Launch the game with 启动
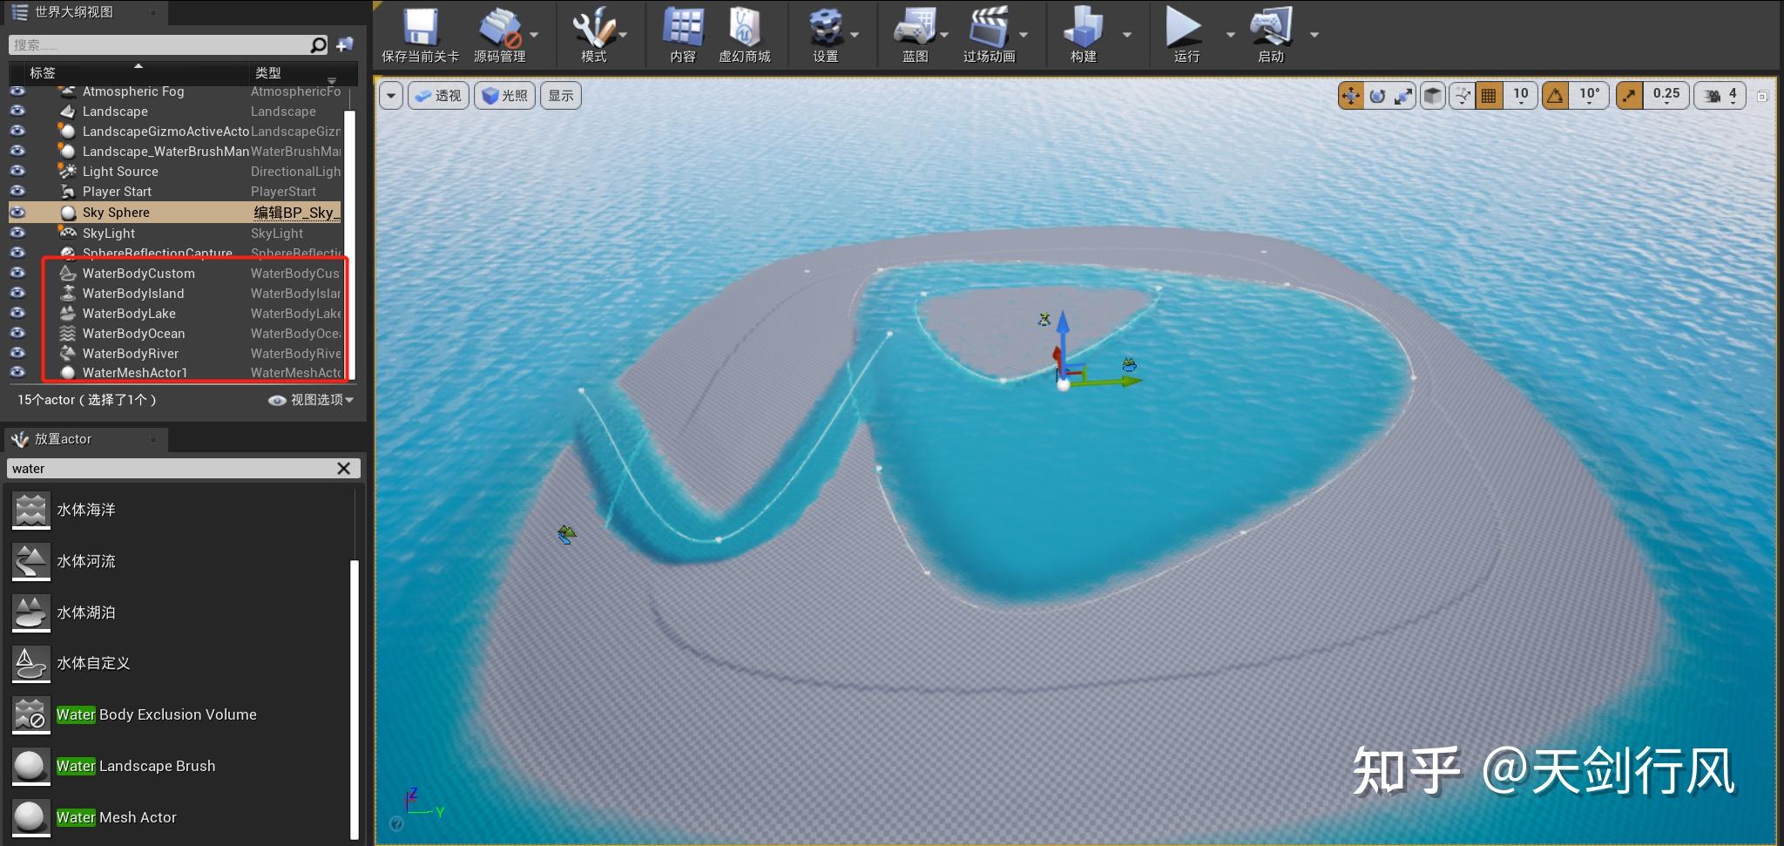This screenshot has width=1784, height=846. tap(1270, 35)
